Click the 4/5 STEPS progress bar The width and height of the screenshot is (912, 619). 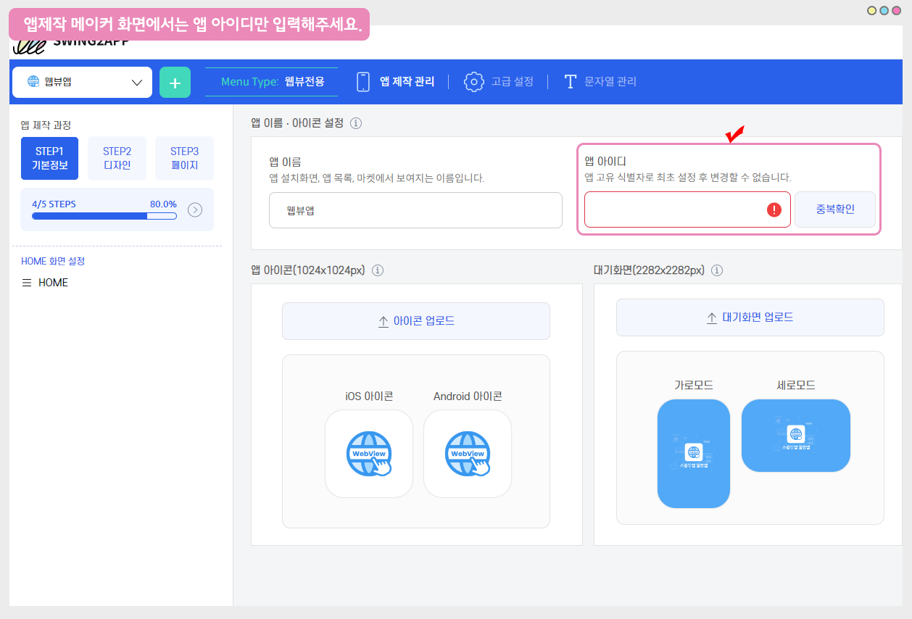tap(104, 215)
